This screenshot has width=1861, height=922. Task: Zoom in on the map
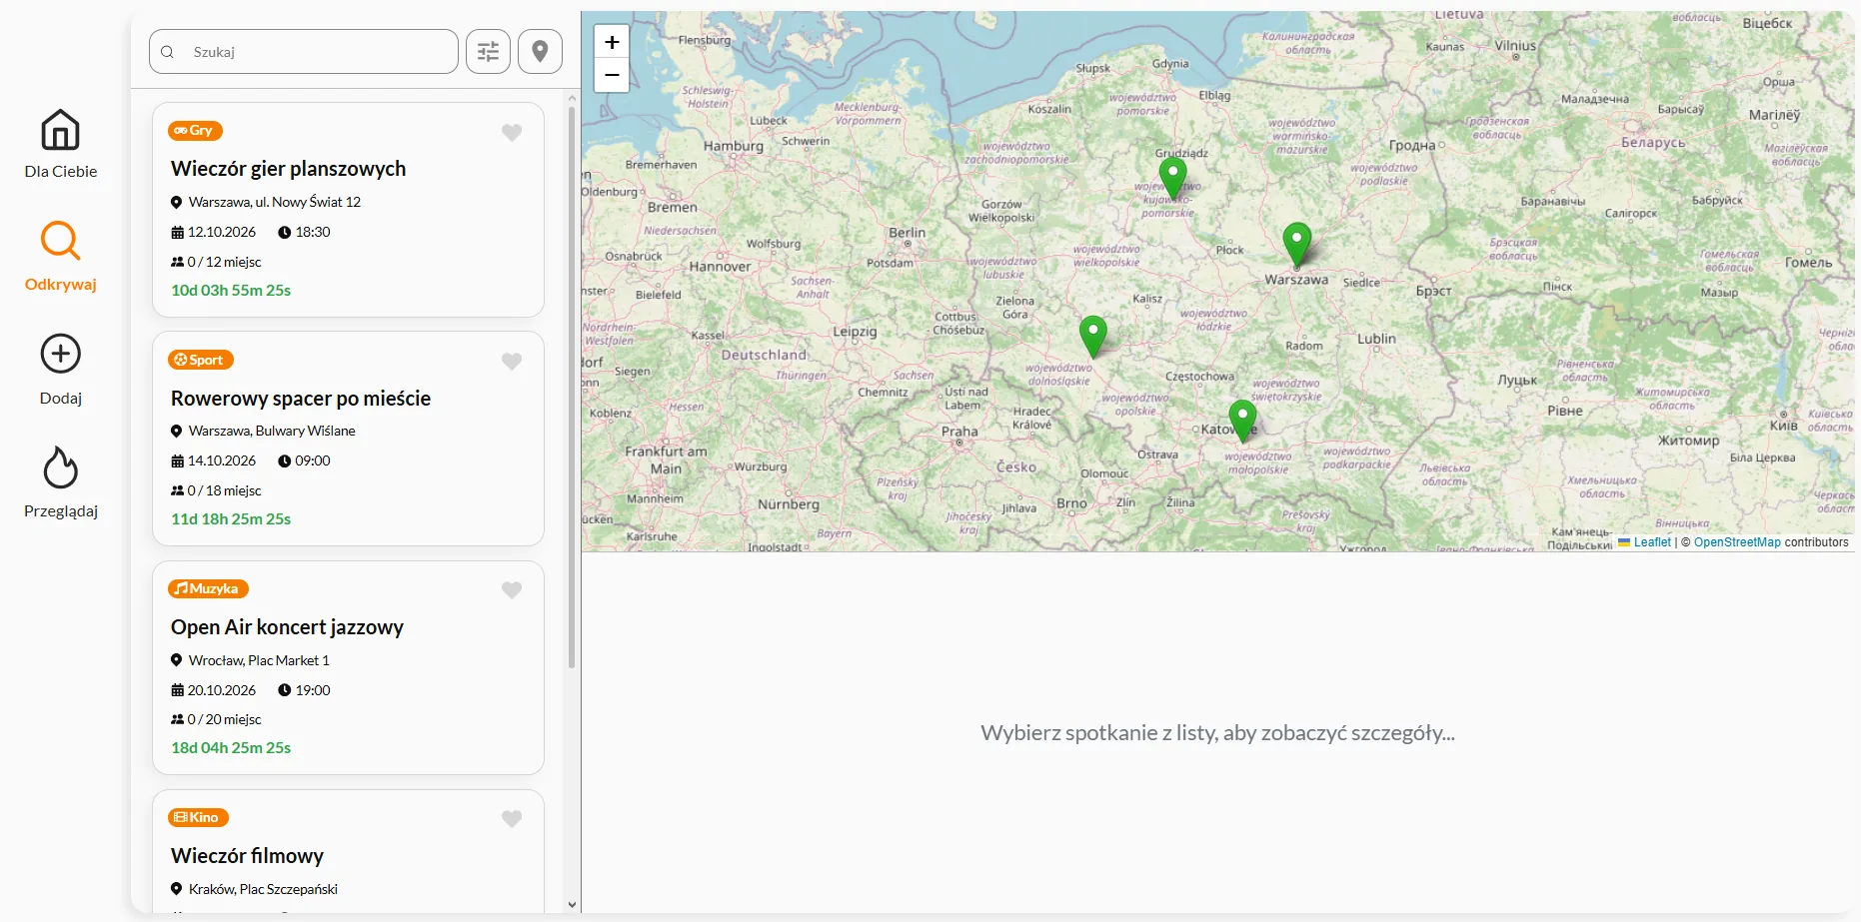(x=612, y=42)
